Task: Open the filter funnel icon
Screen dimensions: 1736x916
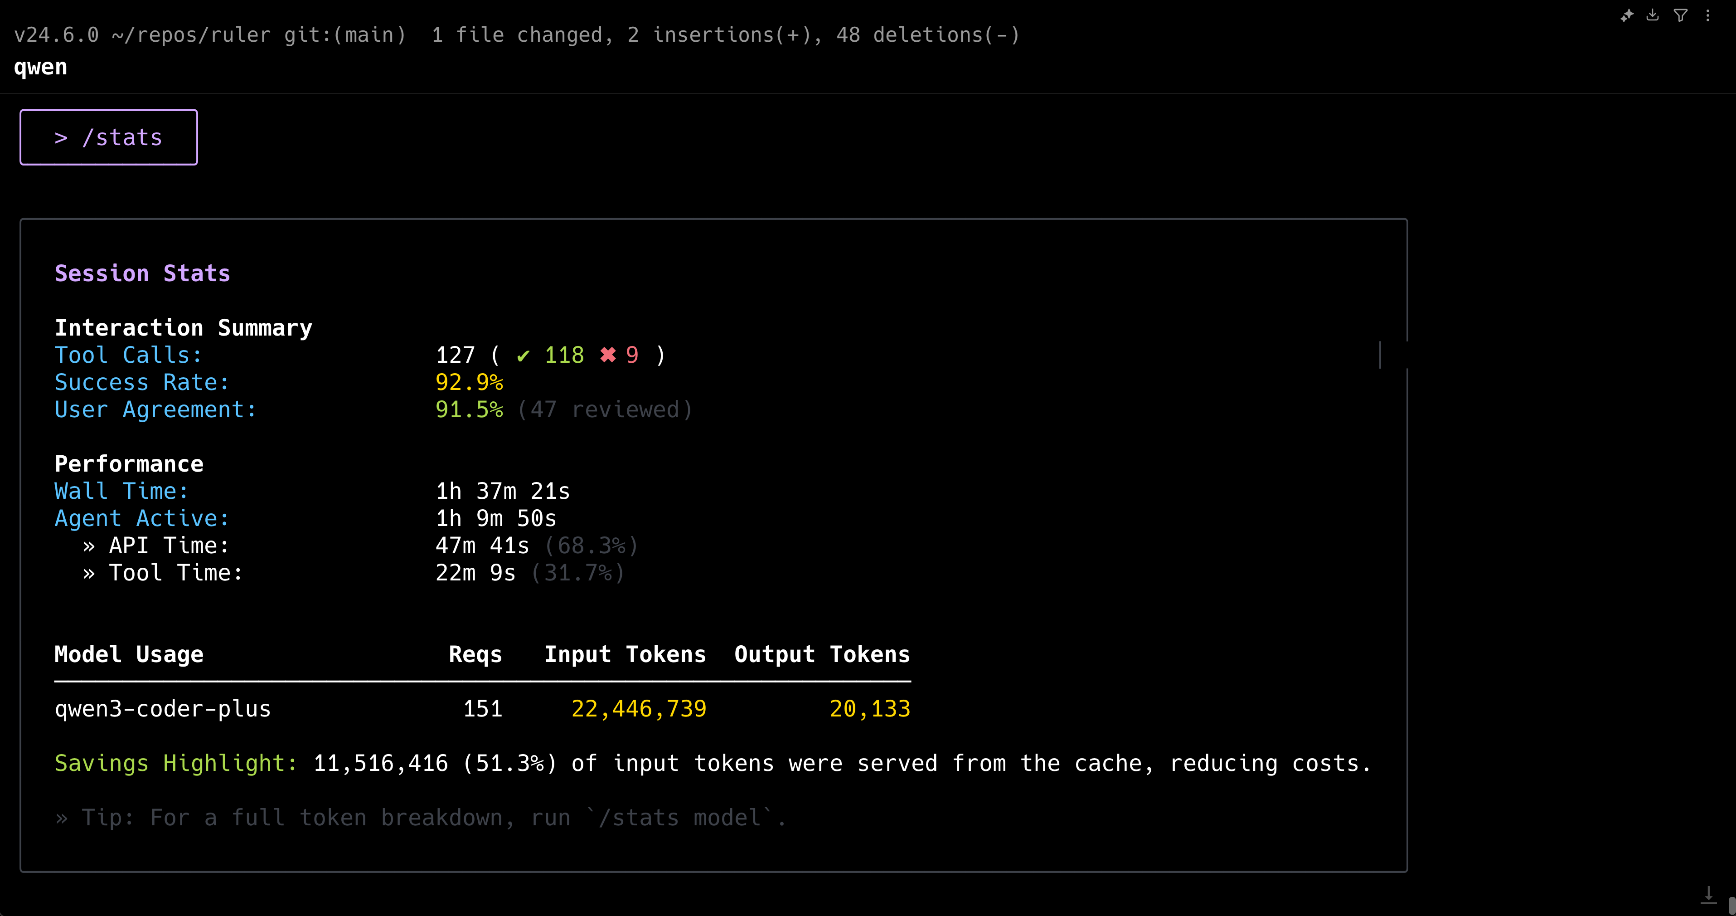Action: click(1680, 15)
